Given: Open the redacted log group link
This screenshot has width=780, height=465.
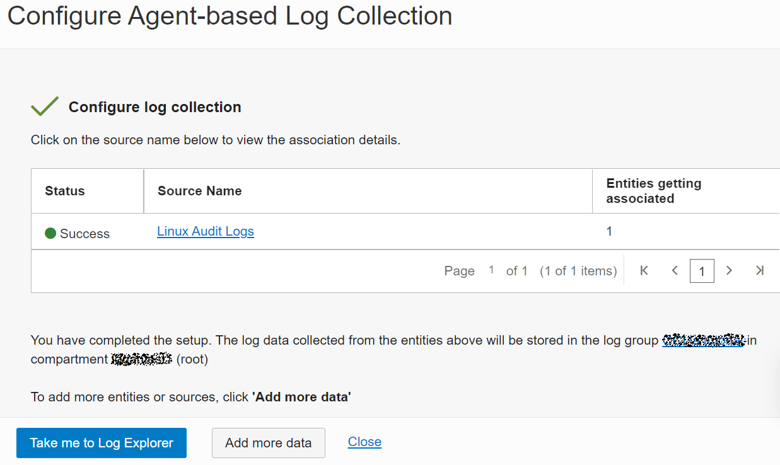Looking at the screenshot, I should [703, 340].
